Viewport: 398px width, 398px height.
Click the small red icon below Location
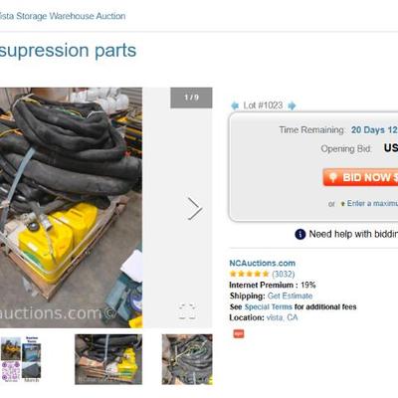click(x=239, y=333)
